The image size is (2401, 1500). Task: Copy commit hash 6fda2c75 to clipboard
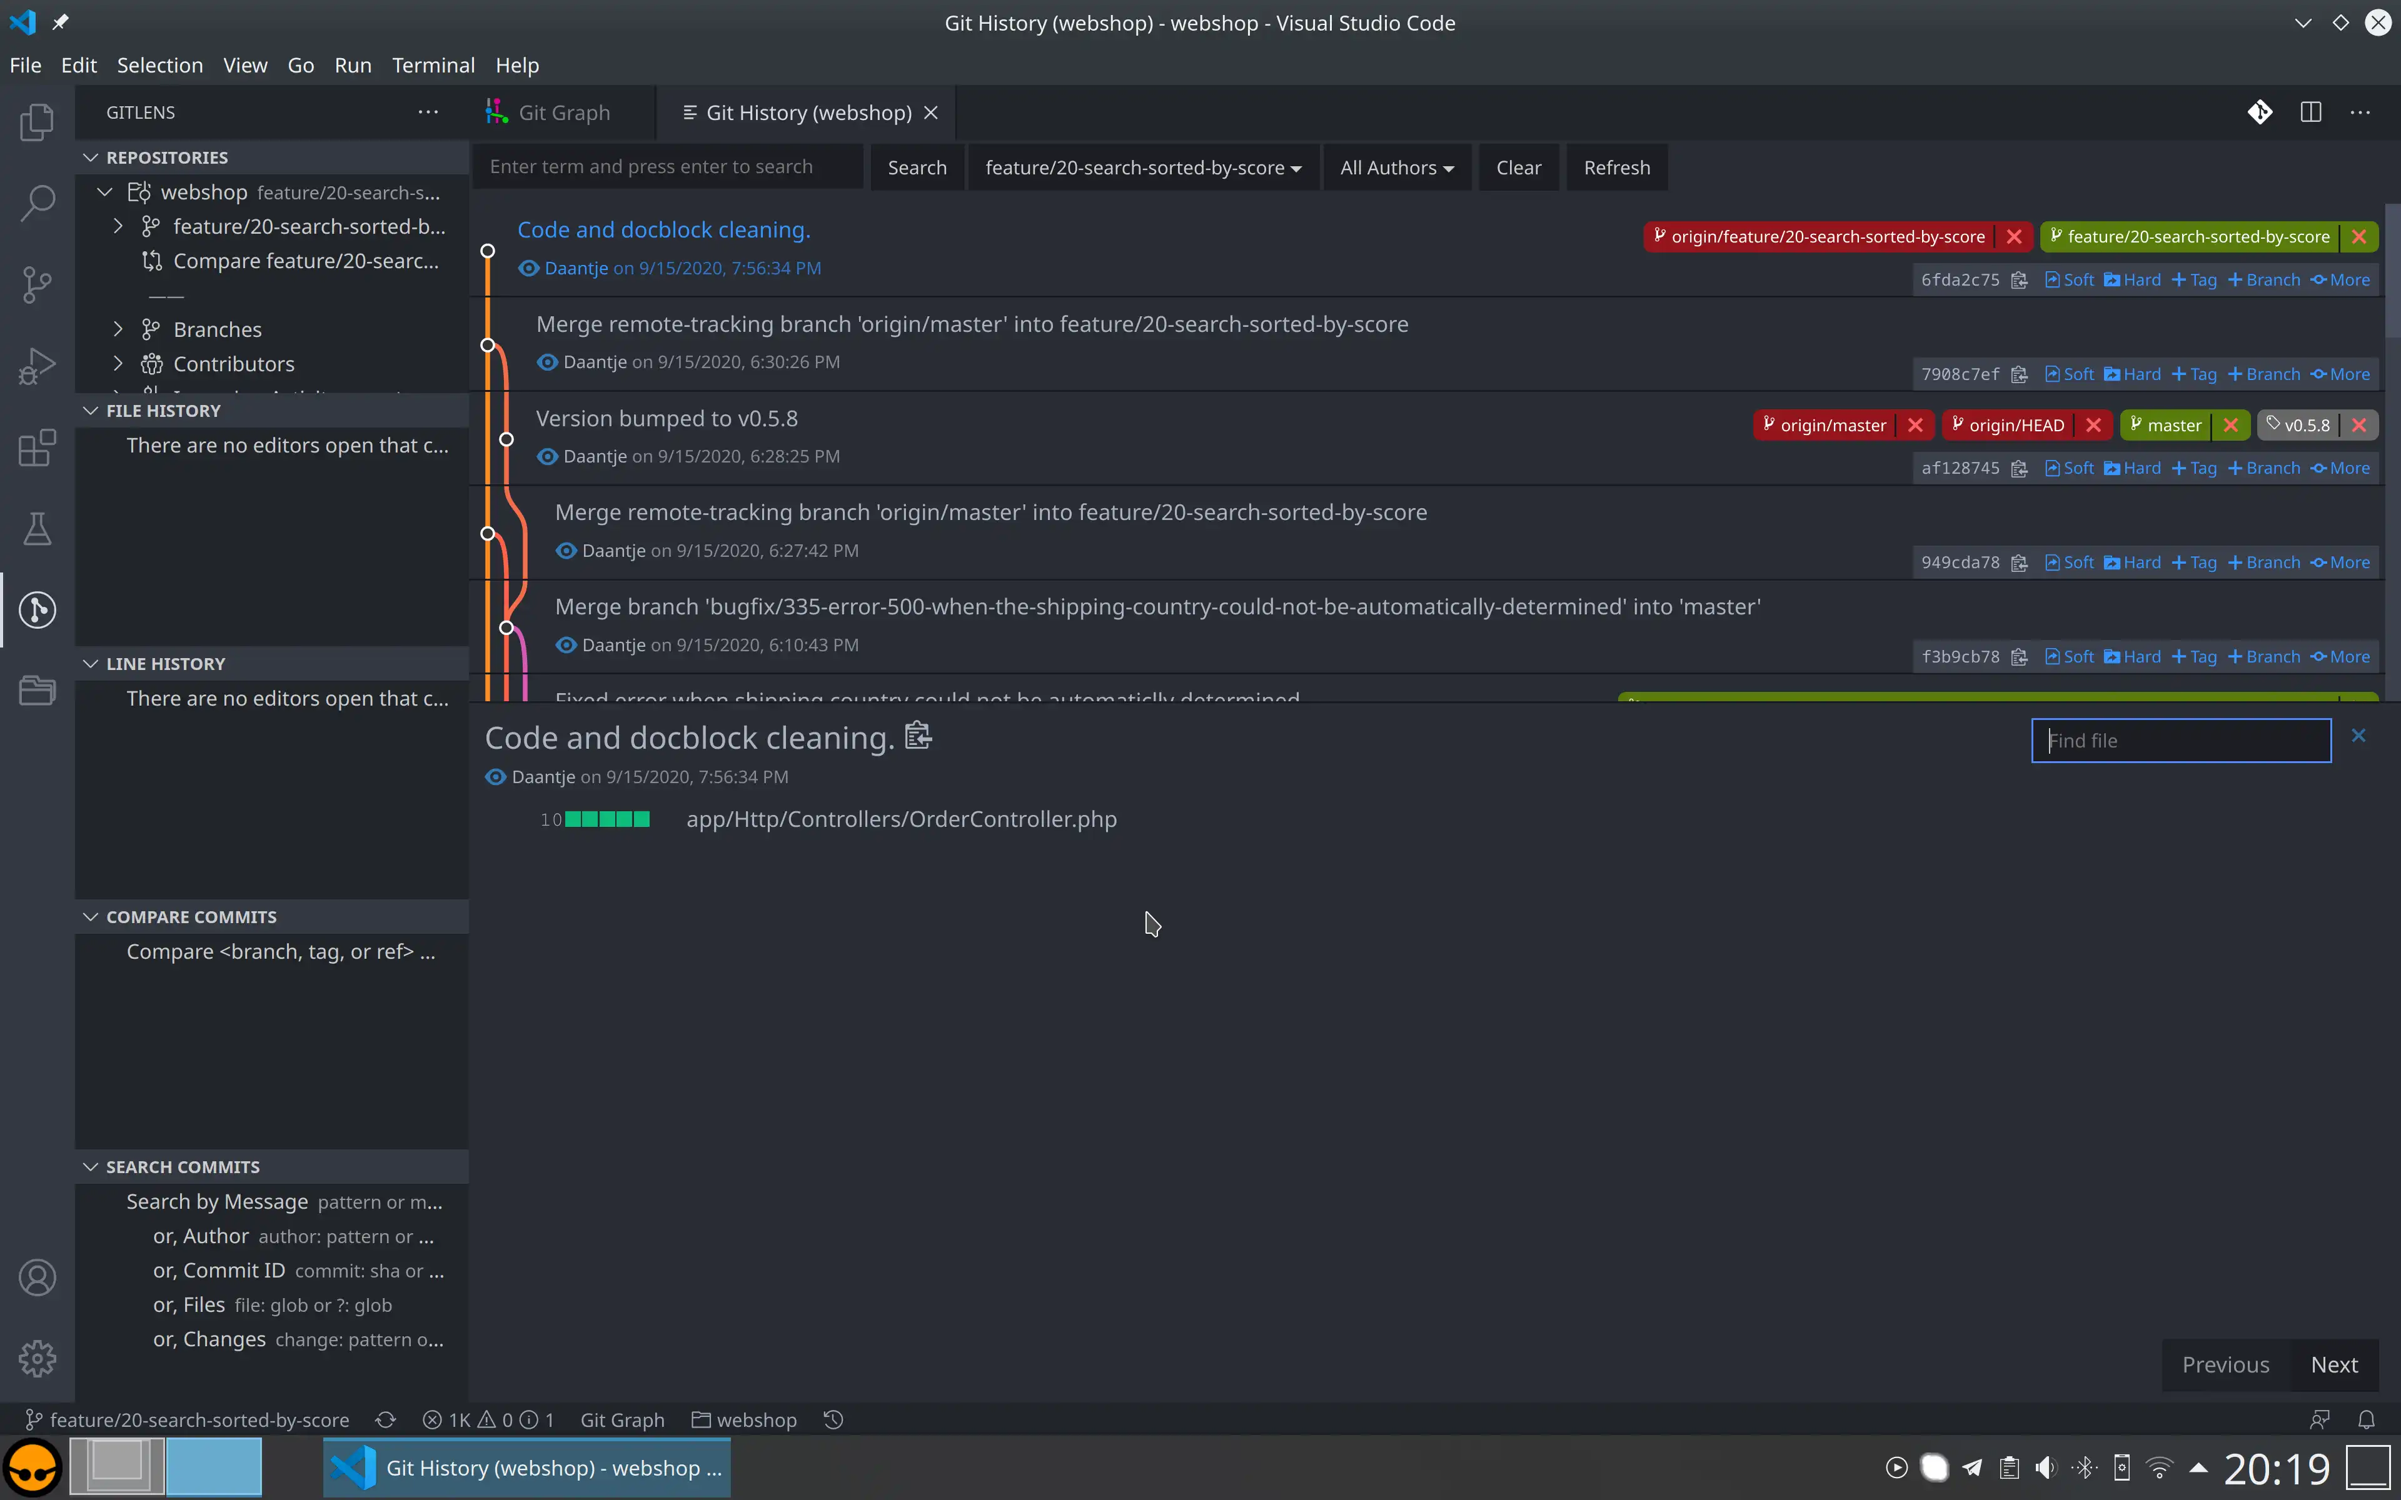click(2019, 280)
